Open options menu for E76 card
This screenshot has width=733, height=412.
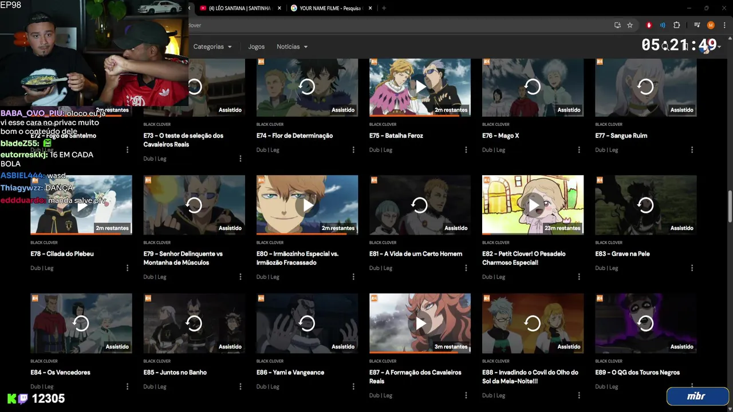[579, 150]
